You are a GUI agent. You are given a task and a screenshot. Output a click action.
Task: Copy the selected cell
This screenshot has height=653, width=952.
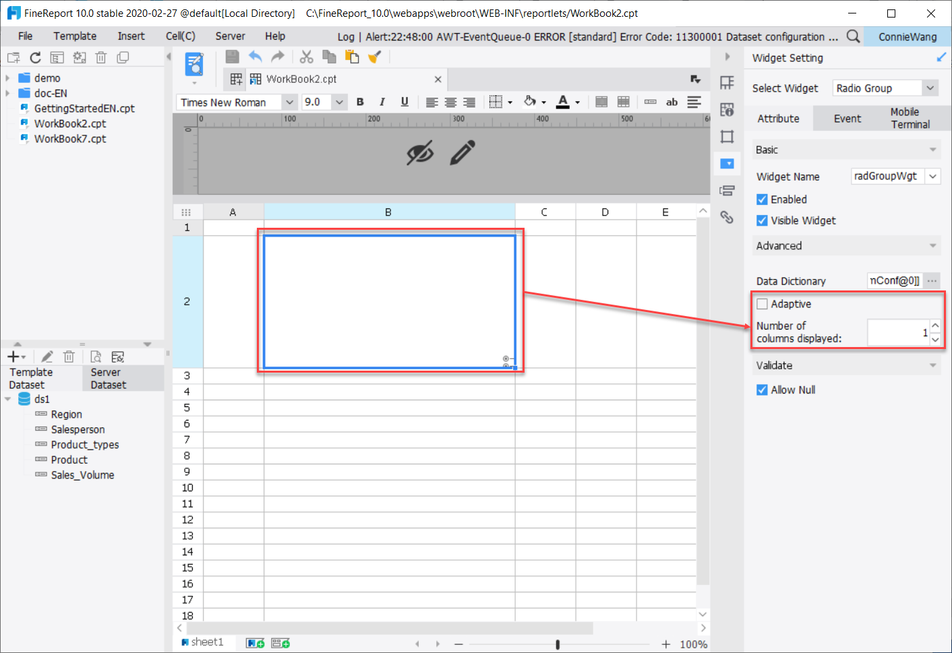point(329,57)
